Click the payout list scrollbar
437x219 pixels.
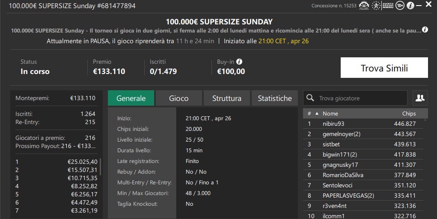100,167
